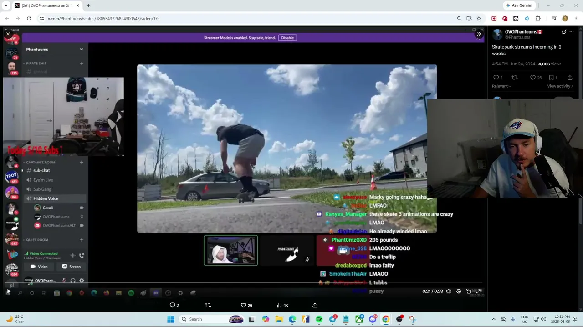The image size is (583, 327).
Task: Play the video with play button
Action: click(x=8, y=292)
